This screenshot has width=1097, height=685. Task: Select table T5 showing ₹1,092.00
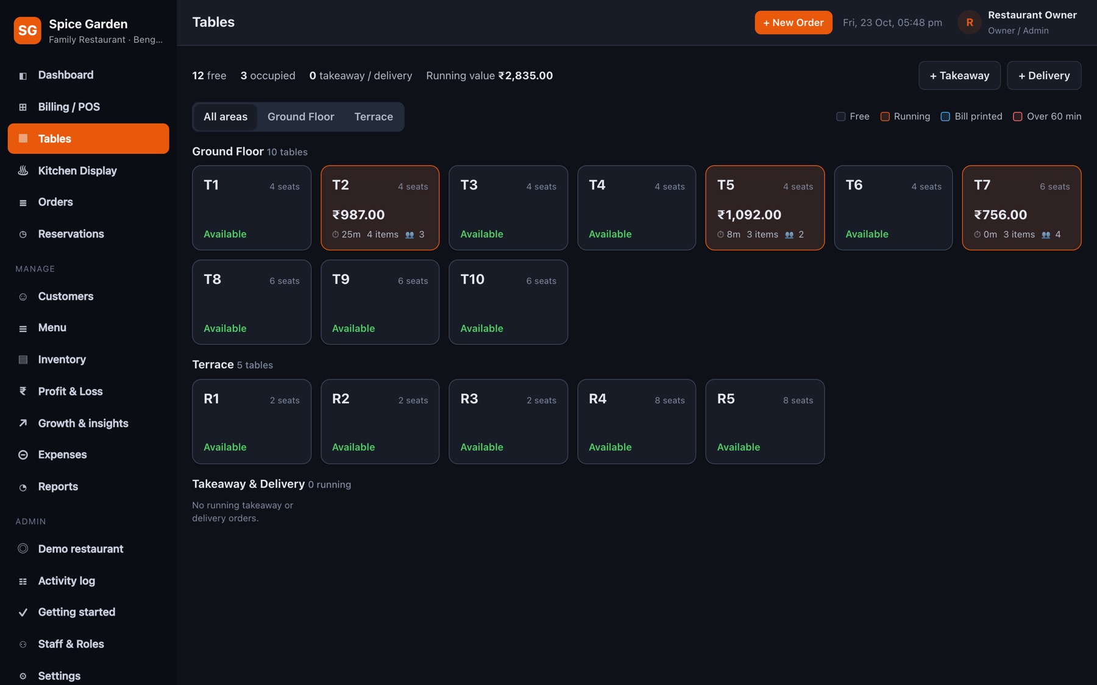tap(765, 208)
